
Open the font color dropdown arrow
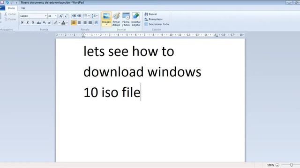click(67, 23)
